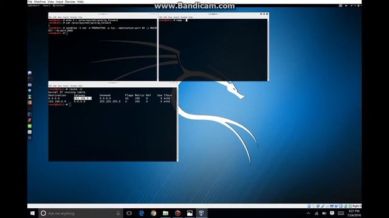The image size is (389, 218).
Task: Open the VirtualBox Input menu
Action: (60, 2)
